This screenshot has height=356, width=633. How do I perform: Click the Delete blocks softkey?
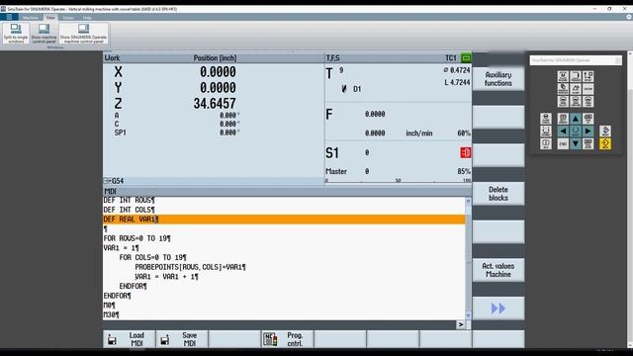pyautogui.click(x=498, y=194)
